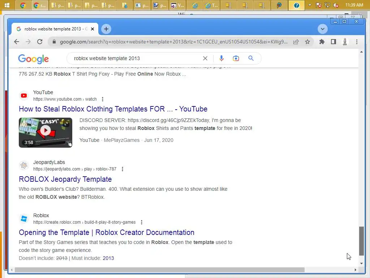The image size is (370, 278).
Task: Minimize the Chrome window
Action: point(335,21)
